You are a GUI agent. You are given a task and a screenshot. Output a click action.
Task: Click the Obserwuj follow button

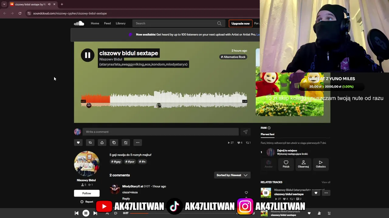tap(303, 164)
